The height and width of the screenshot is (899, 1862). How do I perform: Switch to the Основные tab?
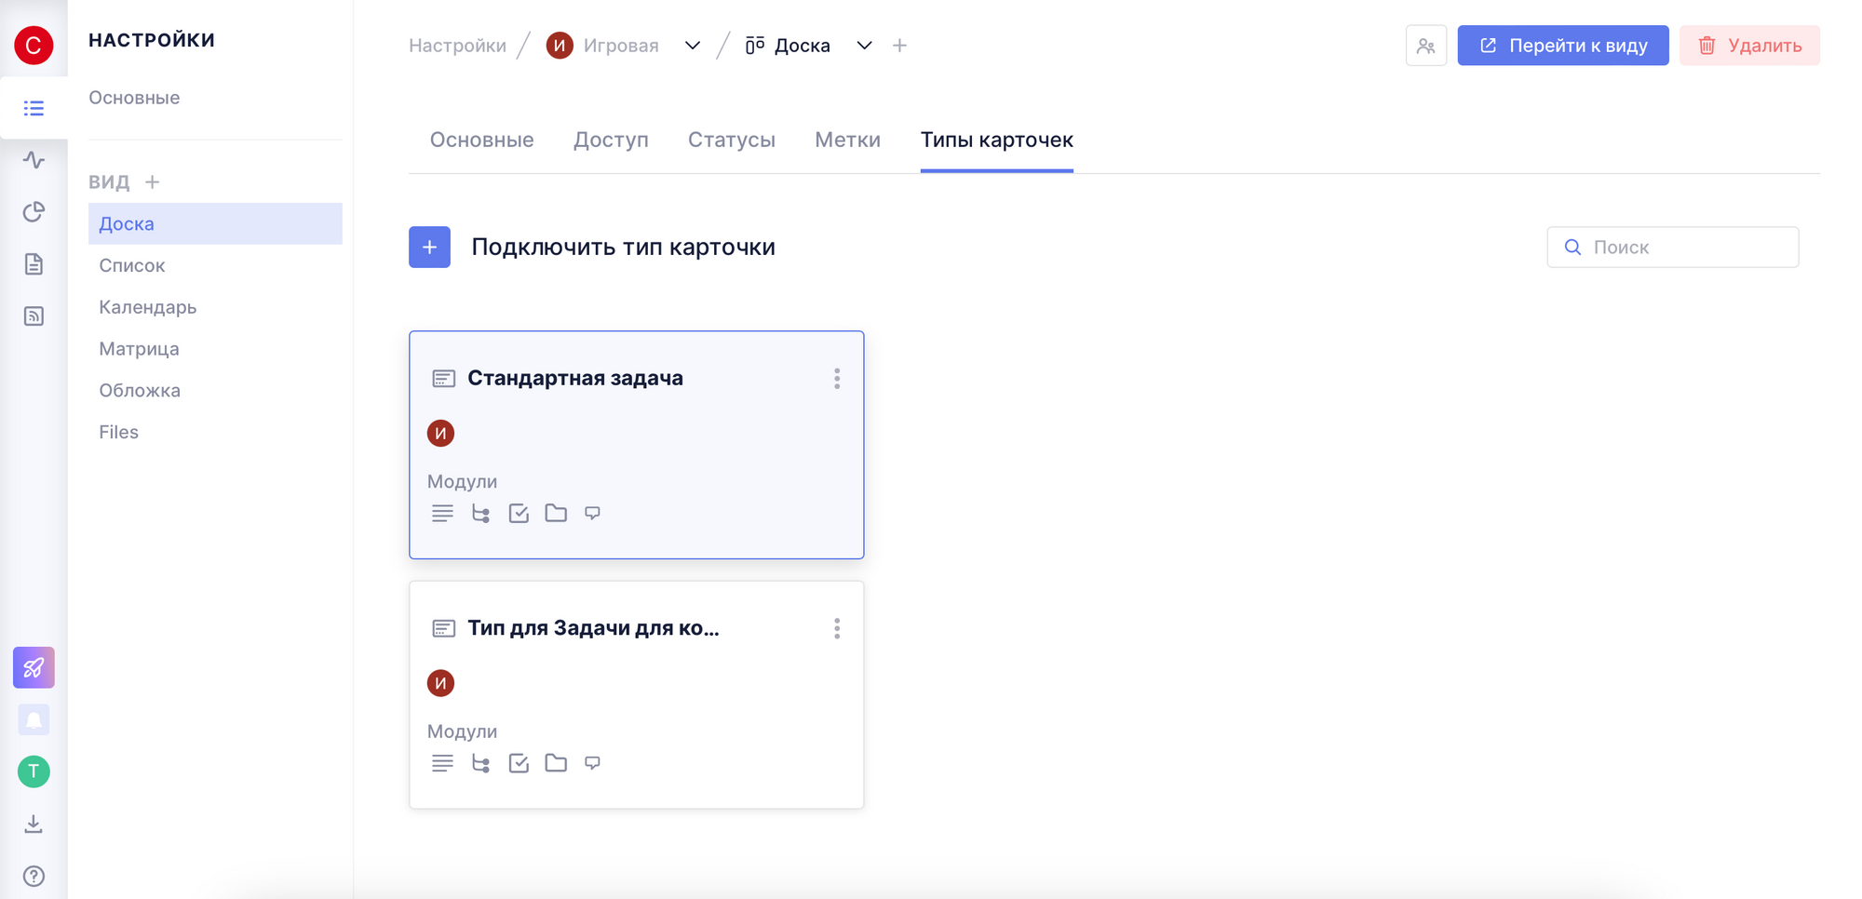click(x=481, y=140)
